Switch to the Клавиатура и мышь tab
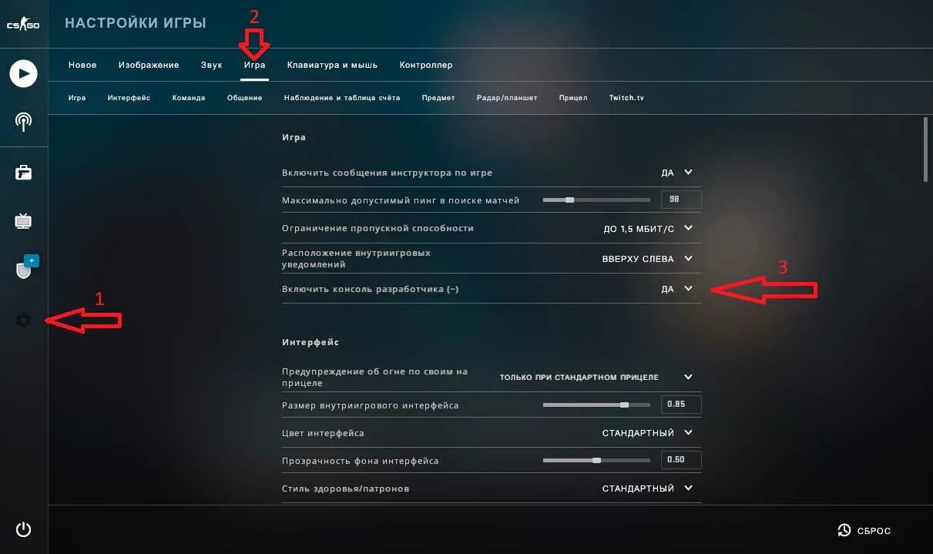 (332, 65)
